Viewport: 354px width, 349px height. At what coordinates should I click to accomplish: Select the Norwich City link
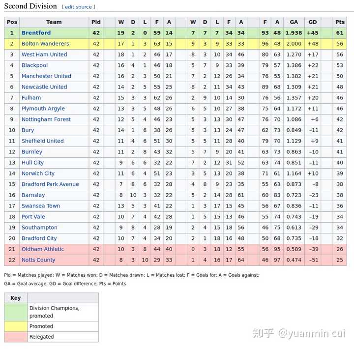coord(38,174)
